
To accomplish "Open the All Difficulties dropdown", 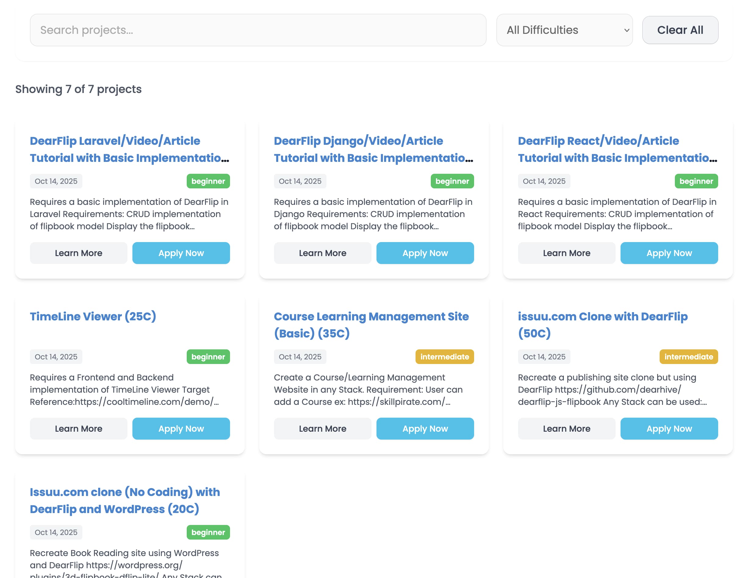I will click(x=564, y=30).
